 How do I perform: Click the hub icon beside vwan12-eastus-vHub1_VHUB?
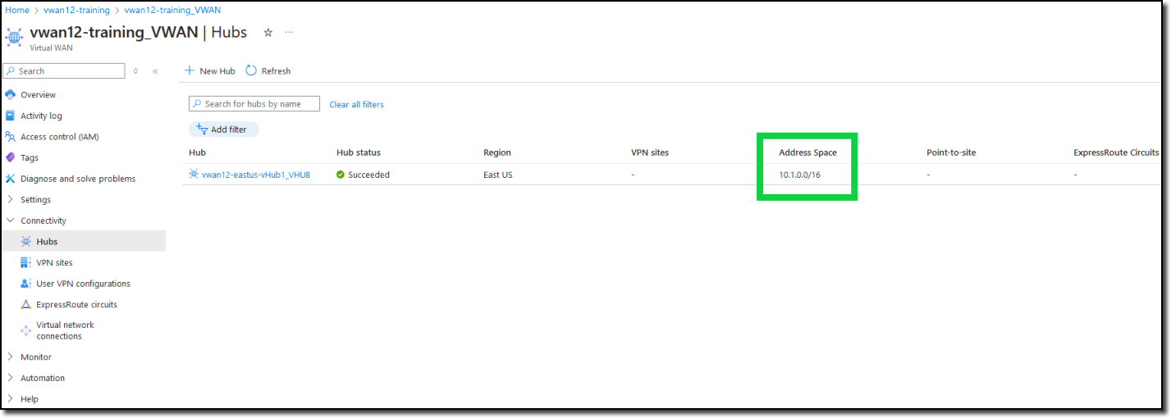point(194,174)
